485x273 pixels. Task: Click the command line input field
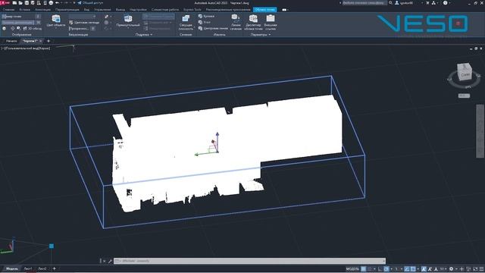point(249,261)
